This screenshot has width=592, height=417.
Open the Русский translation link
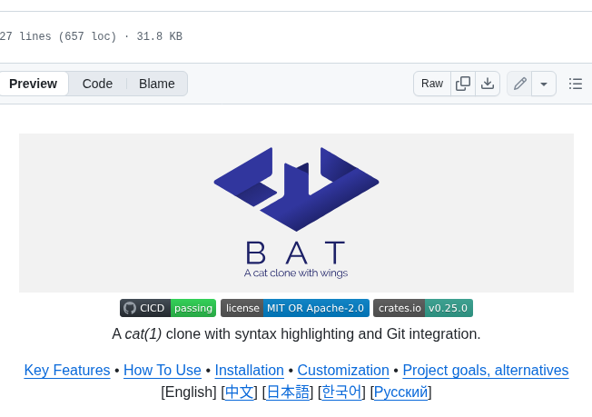click(x=401, y=392)
